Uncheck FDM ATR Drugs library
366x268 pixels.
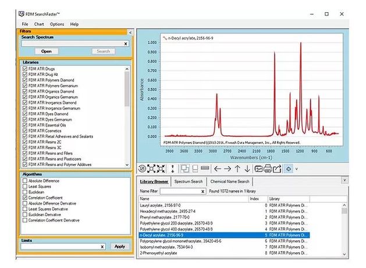click(x=25, y=69)
